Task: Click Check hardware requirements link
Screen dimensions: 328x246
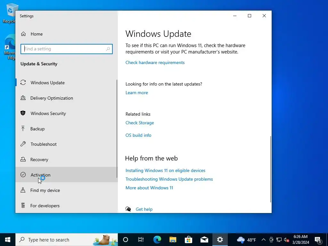Action: click(155, 62)
